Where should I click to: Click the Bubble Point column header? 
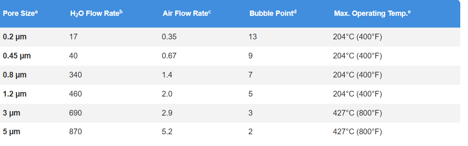point(273,14)
